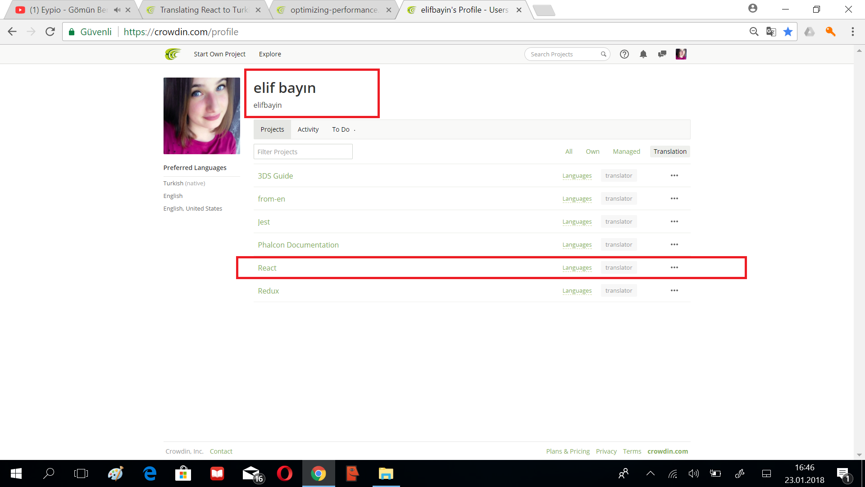Open more options for Jest

click(674, 221)
